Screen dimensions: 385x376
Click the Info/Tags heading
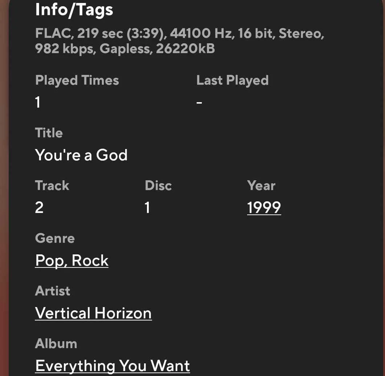pos(74,10)
